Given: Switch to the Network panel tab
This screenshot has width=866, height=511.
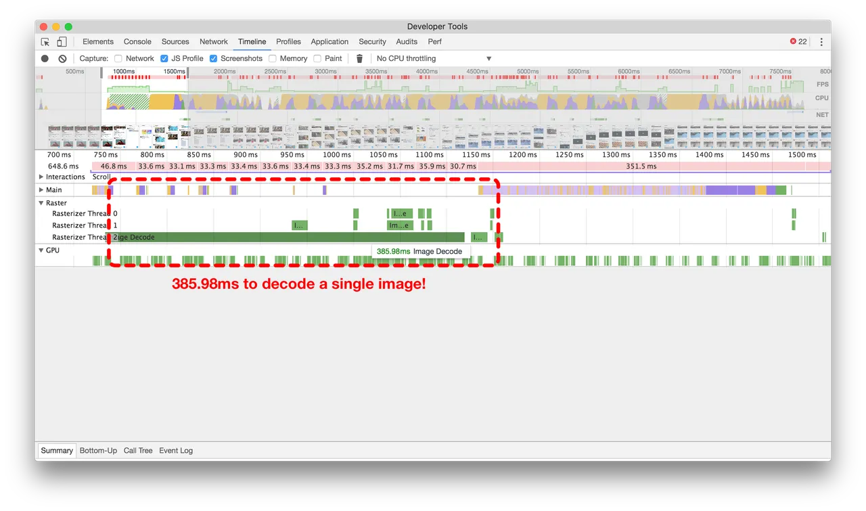Looking at the screenshot, I should coord(214,42).
